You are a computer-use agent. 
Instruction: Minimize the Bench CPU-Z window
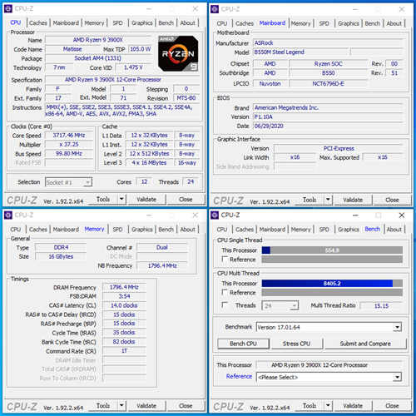(x=355, y=215)
